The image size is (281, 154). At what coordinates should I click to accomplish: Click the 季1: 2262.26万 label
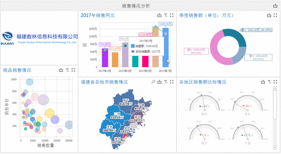256,30
